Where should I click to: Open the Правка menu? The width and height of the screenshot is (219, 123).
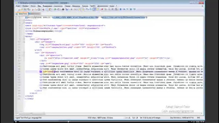(25, 6)
